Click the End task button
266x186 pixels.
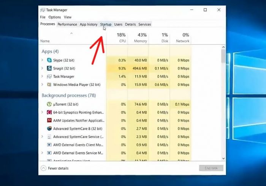tap(211, 168)
